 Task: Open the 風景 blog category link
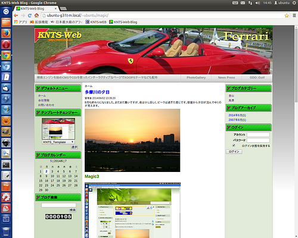tap(231, 101)
